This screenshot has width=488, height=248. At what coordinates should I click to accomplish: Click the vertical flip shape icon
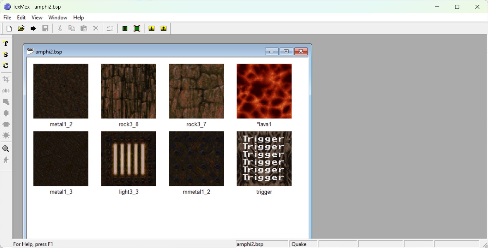(6, 113)
